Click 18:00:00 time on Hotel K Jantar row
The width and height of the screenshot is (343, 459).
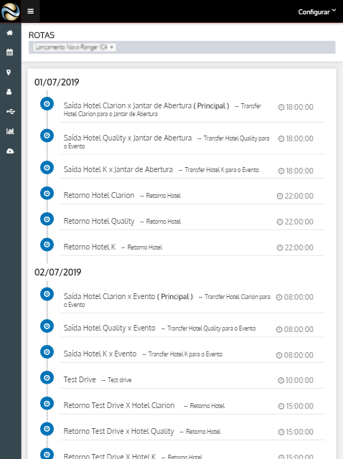point(296,171)
